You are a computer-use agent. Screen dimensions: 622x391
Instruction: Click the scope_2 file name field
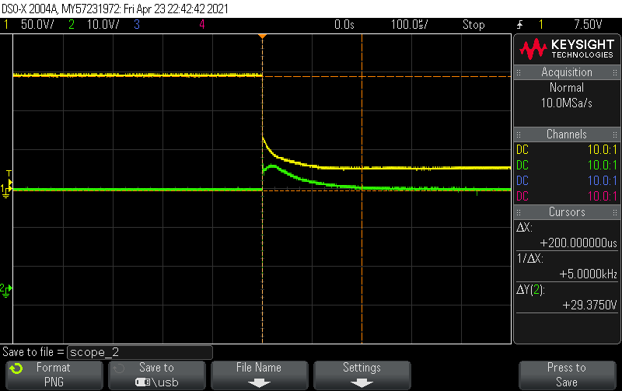[140, 352]
